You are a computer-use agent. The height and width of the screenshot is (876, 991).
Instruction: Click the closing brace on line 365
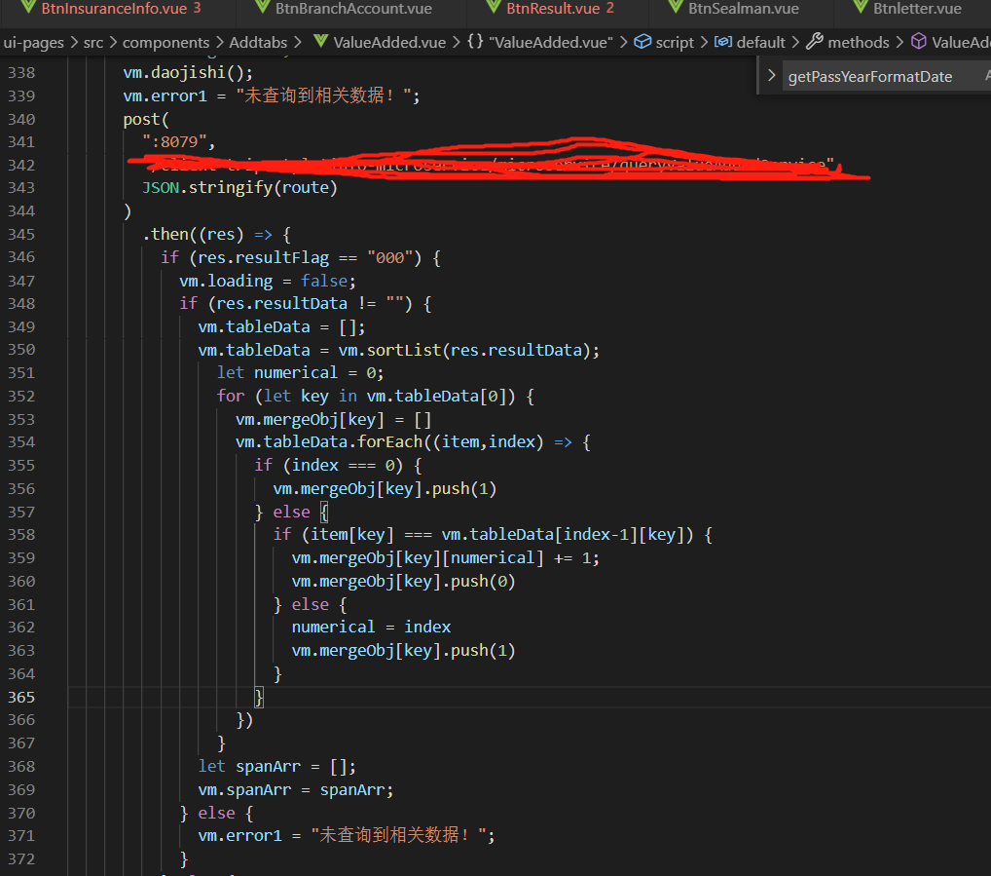pyautogui.click(x=259, y=697)
